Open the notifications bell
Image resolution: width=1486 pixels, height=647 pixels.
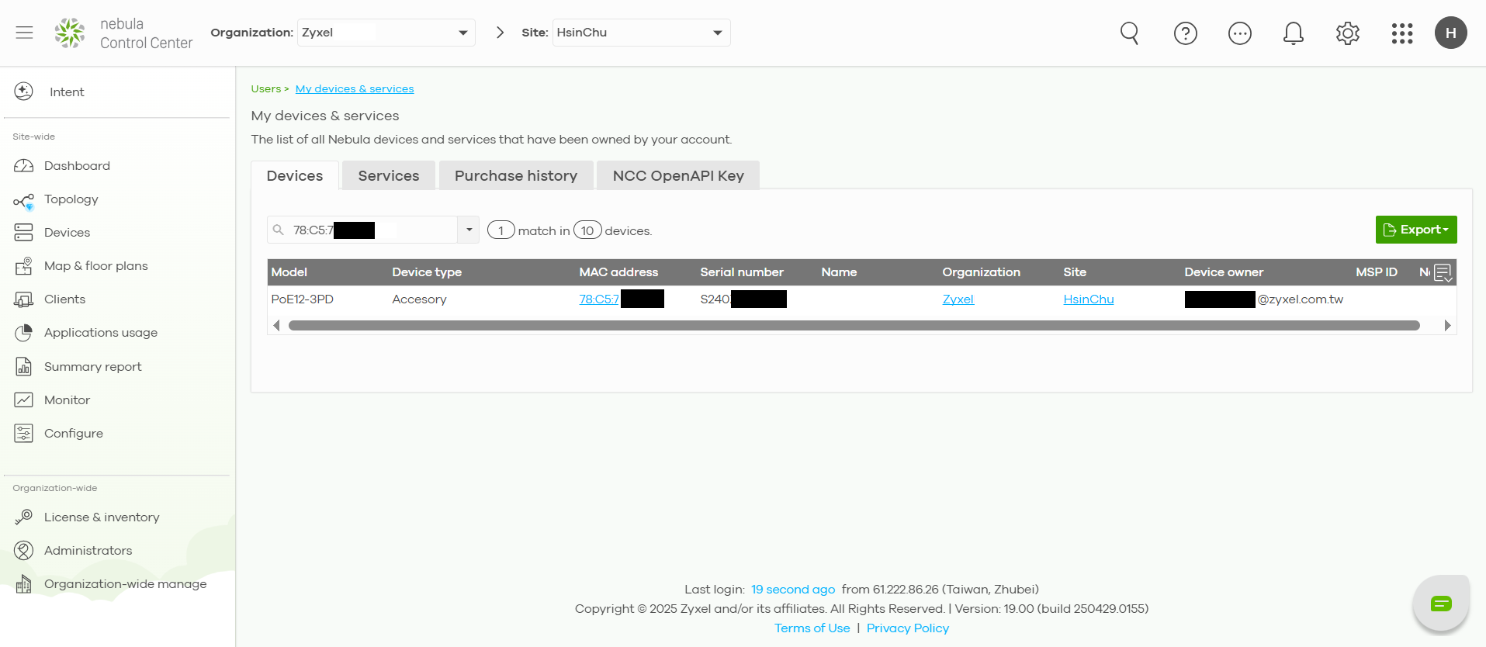tap(1293, 33)
